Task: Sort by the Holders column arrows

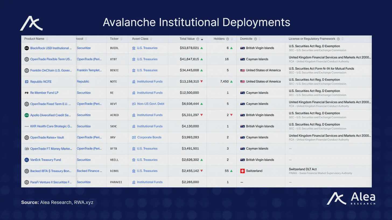Action: coord(232,39)
